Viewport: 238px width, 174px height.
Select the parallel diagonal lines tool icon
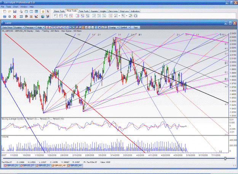(x=94, y=16)
